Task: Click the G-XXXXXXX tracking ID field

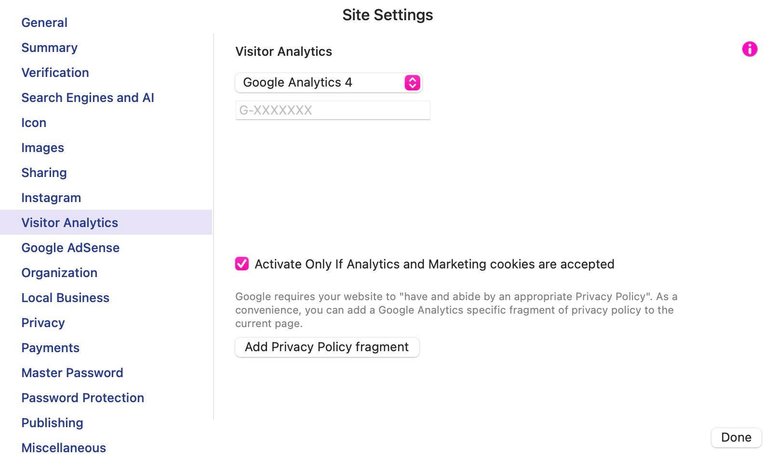Action: (x=333, y=110)
